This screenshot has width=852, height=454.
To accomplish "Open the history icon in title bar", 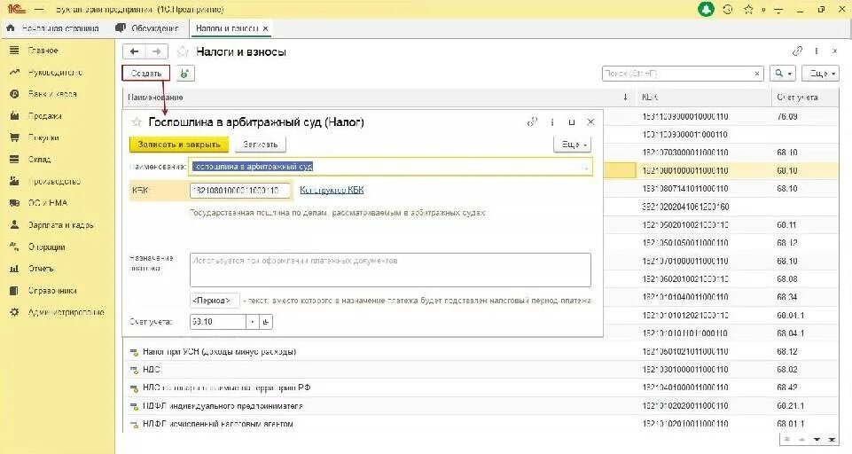I will (x=728, y=9).
